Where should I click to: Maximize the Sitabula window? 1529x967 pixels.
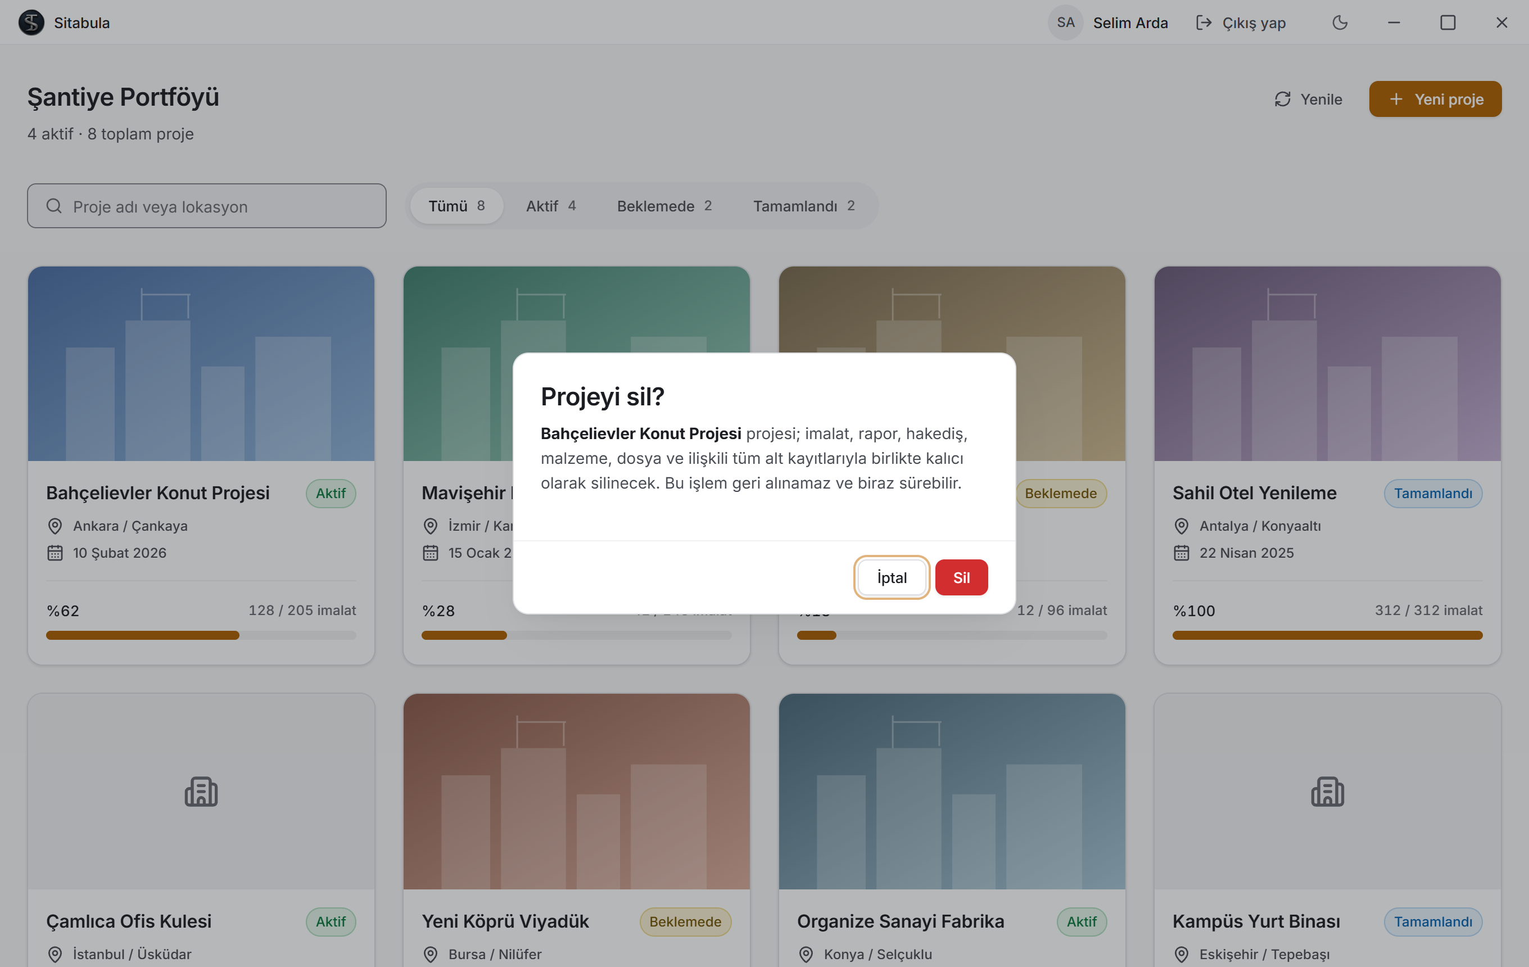point(1447,23)
